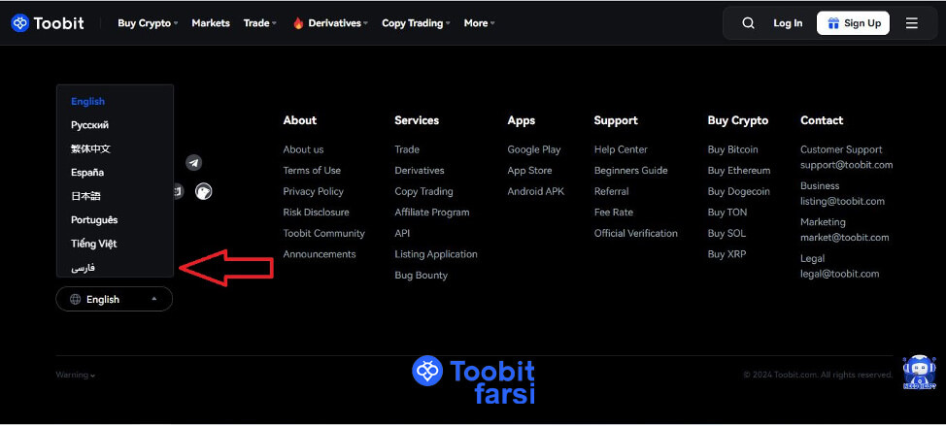Open the Help Center link
946x426 pixels.
(x=621, y=149)
